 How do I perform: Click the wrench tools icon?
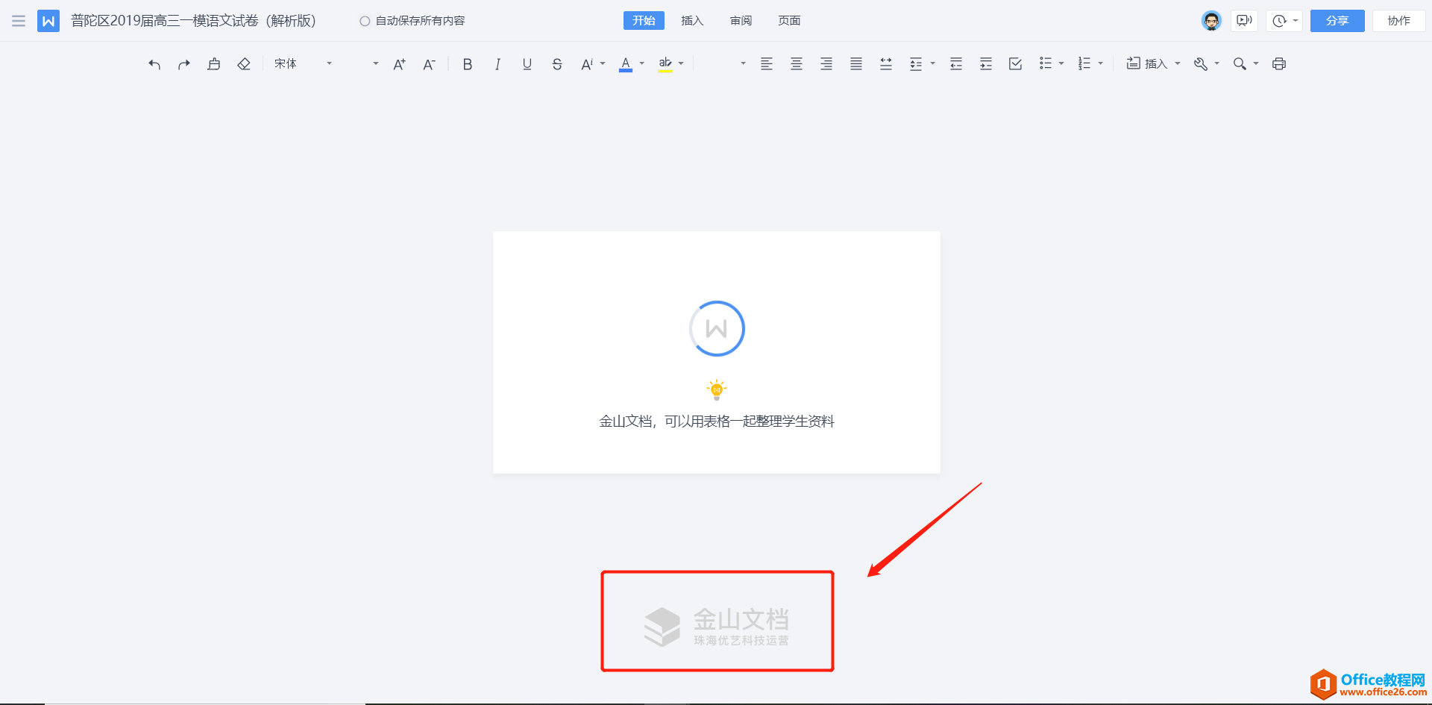(1201, 64)
